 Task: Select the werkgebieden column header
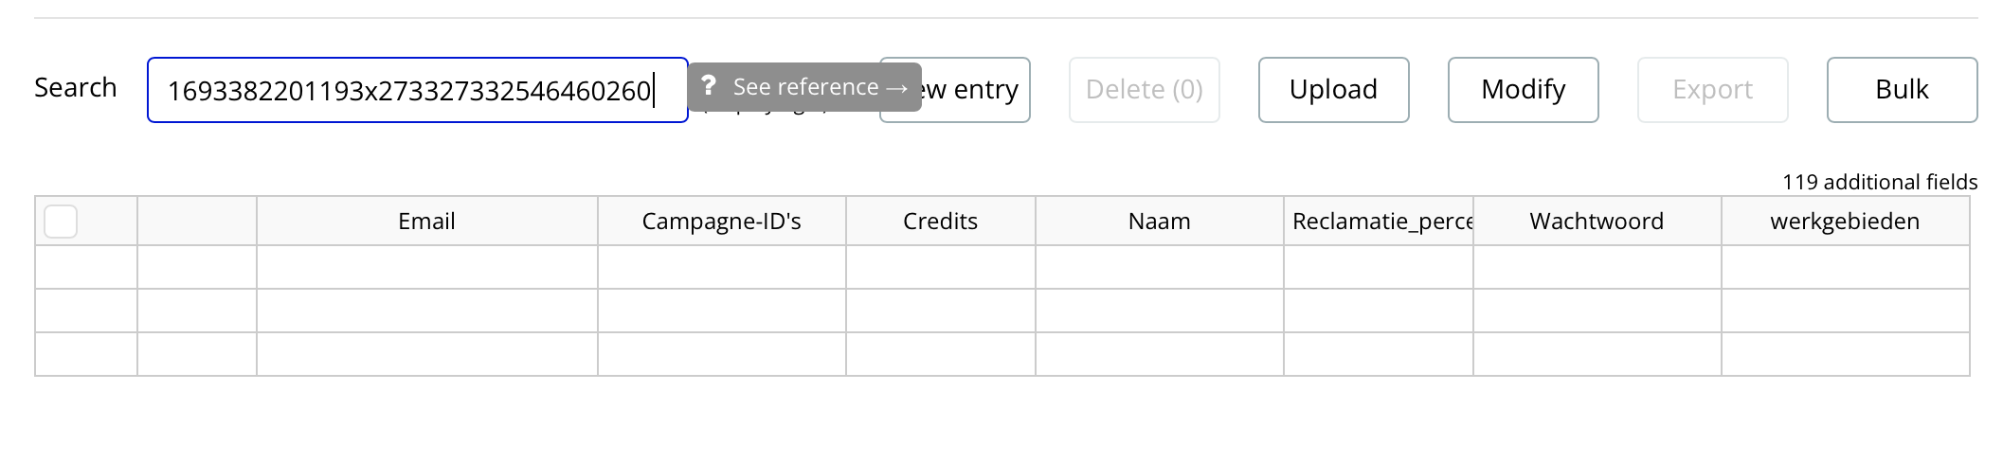point(1845,222)
